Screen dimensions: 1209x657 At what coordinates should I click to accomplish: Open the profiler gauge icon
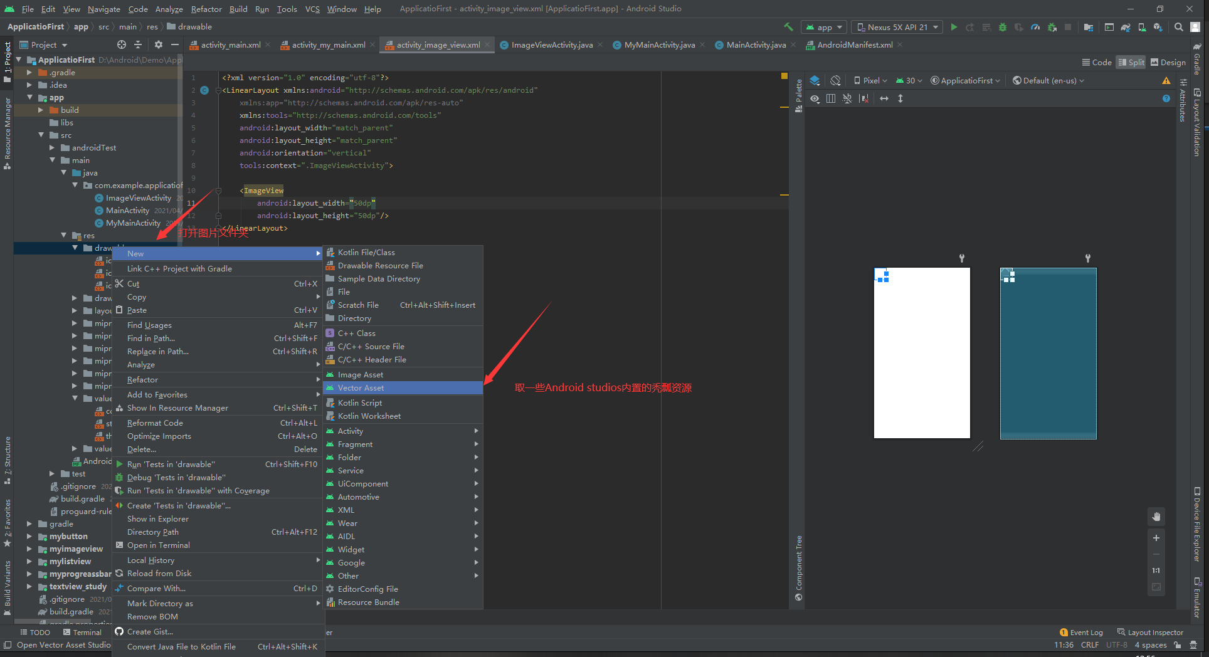pyautogui.click(x=1035, y=27)
